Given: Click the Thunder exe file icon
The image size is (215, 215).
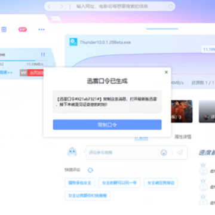Looking at the screenshot, I should [73, 42].
